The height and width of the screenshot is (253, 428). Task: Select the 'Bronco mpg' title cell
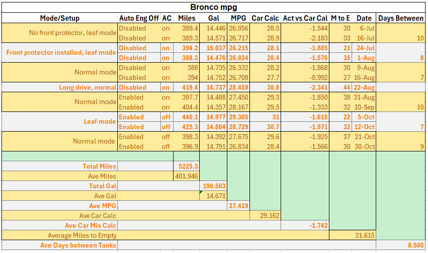[214, 7]
